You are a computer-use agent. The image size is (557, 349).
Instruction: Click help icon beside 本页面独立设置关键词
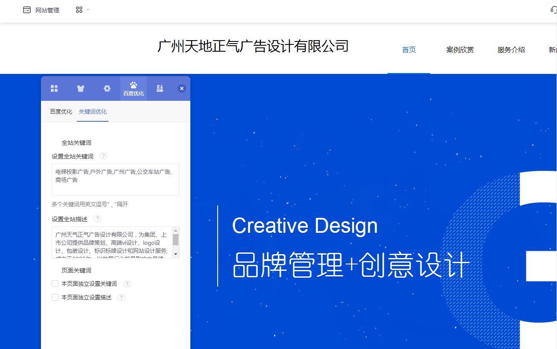tap(127, 284)
